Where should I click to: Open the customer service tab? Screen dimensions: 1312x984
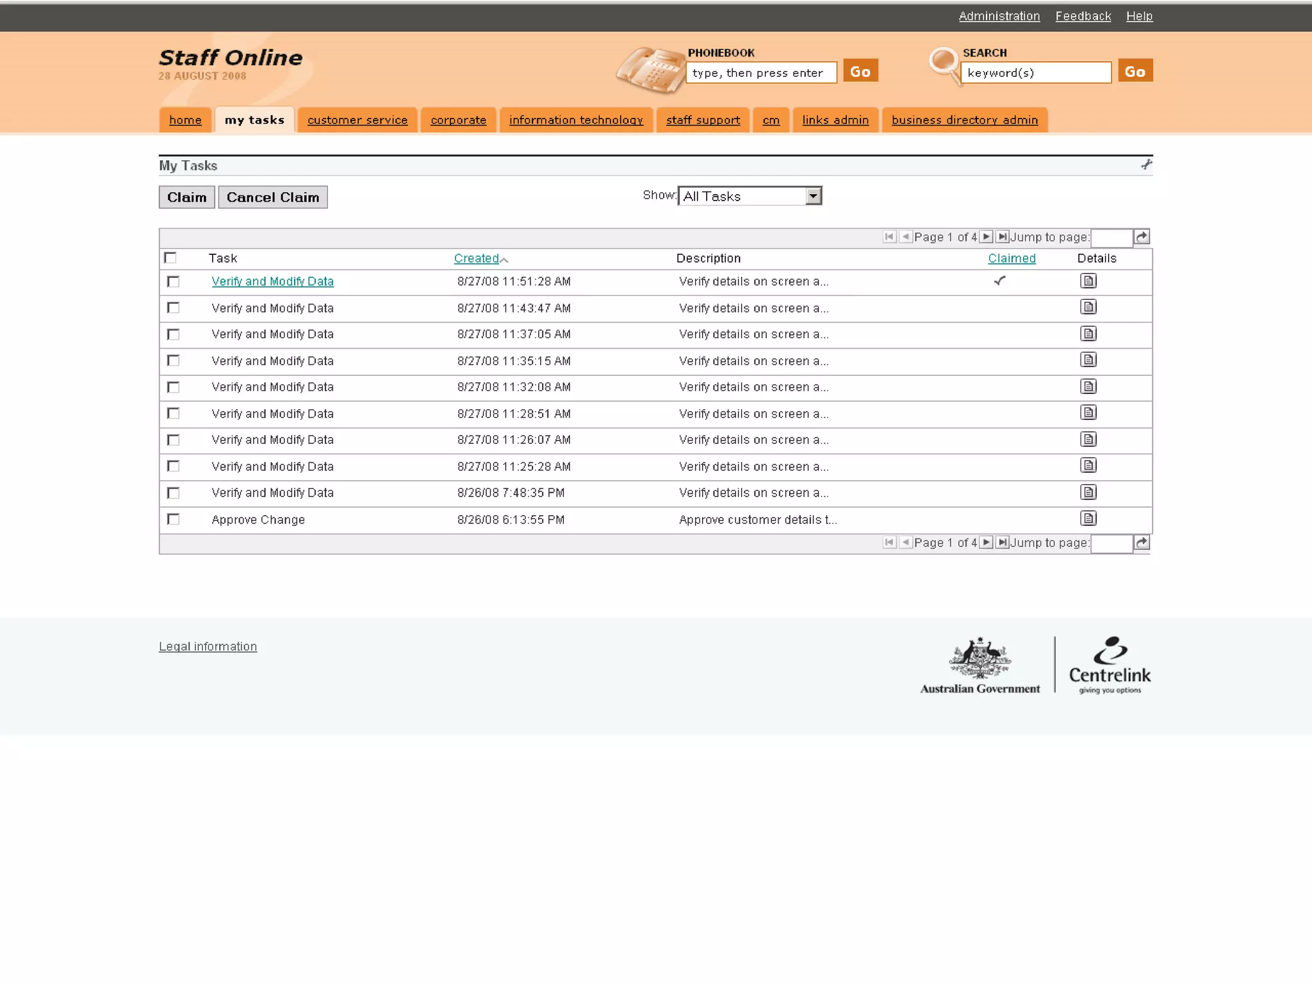tap(357, 120)
